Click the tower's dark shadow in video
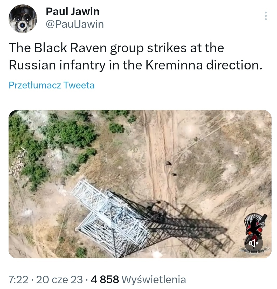The height and width of the screenshot is (289, 277). (182, 224)
